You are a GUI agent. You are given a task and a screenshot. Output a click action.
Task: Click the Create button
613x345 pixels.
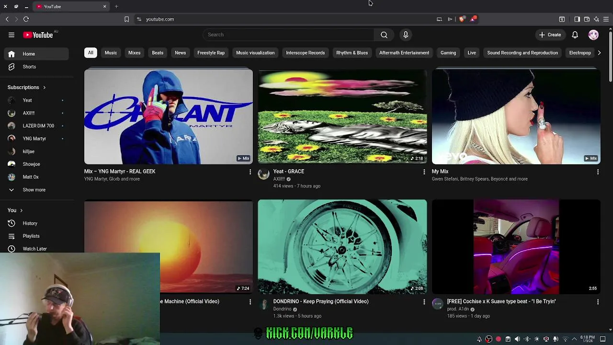point(550,34)
